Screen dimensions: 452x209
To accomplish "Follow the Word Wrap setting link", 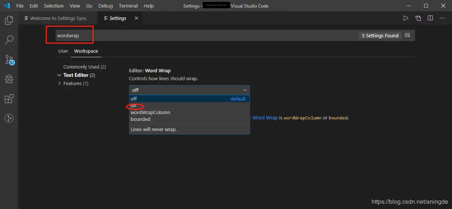I will point(265,117).
